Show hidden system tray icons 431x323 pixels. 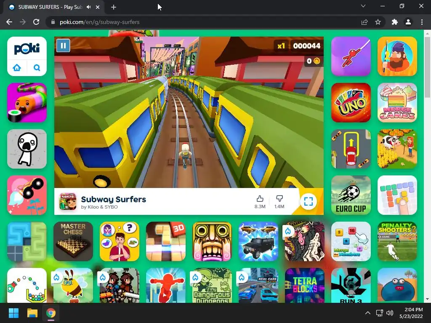(368, 313)
